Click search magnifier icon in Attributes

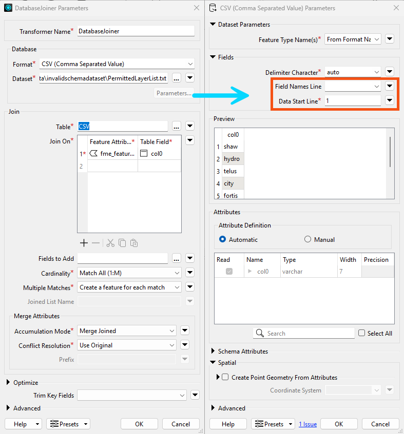click(x=260, y=333)
